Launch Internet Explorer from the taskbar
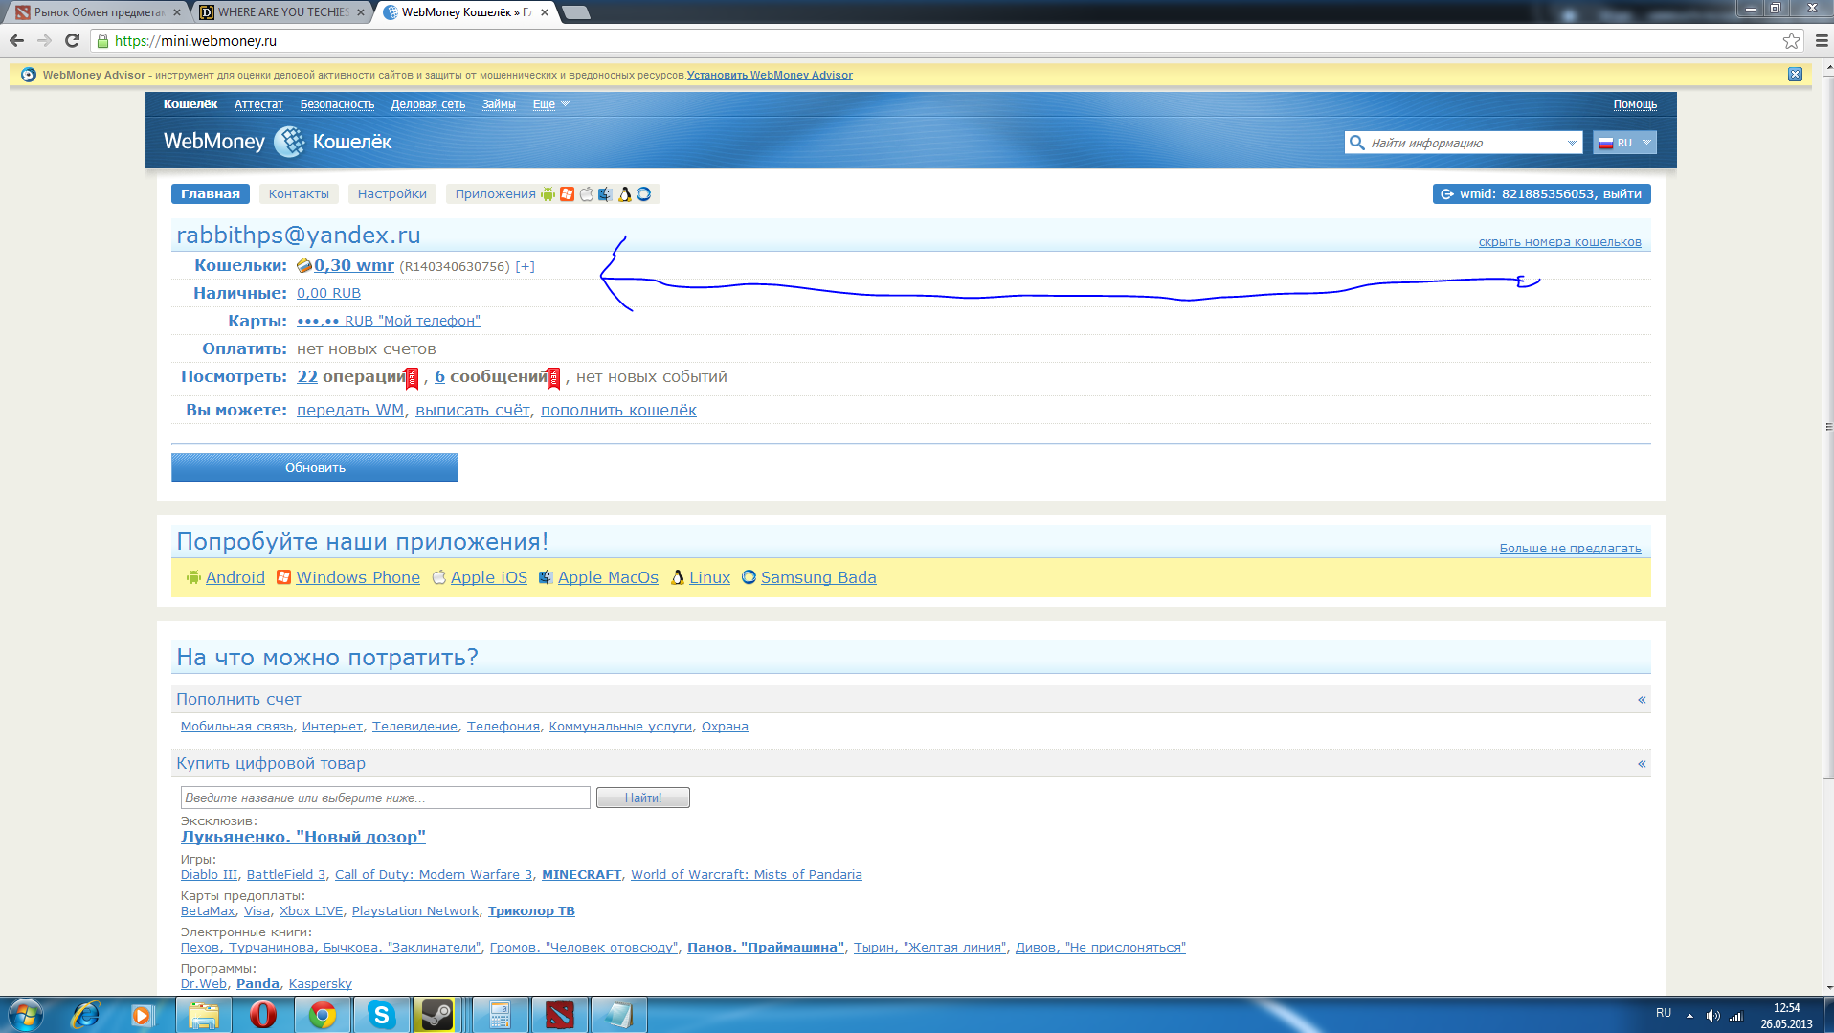 pyautogui.click(x=85, y=1015)
